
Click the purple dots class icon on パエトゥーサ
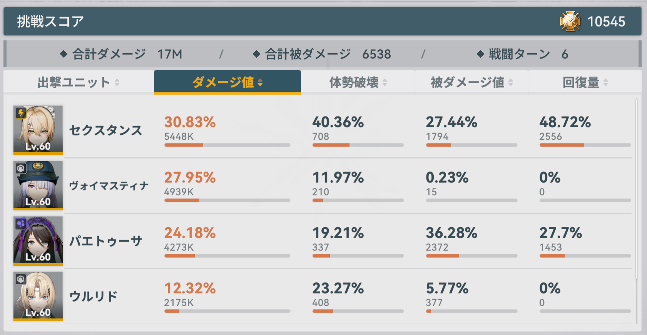[21, 224]
